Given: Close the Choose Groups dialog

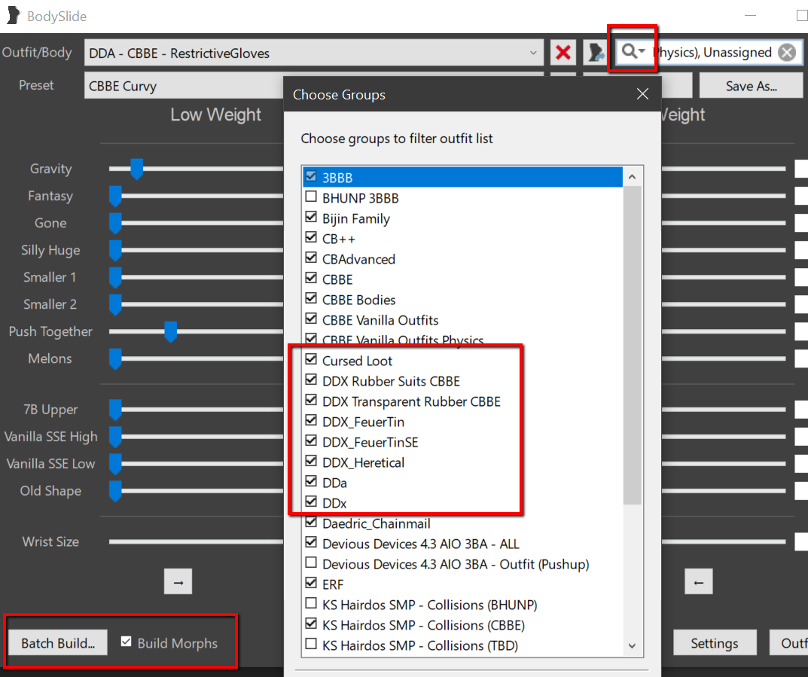Looking at the screenshot, I should coord(642,94).
